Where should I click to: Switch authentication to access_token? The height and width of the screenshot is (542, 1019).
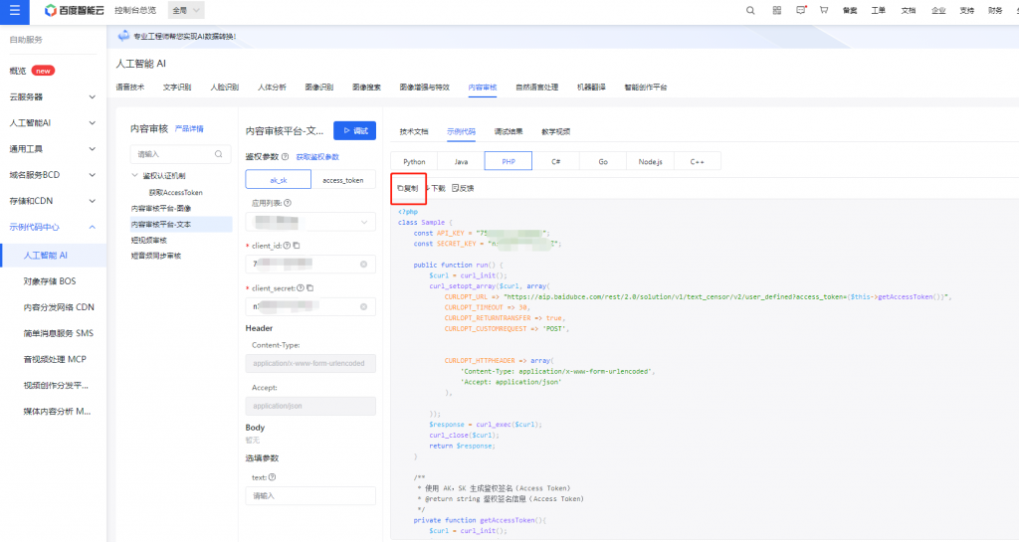pos(343,180)
